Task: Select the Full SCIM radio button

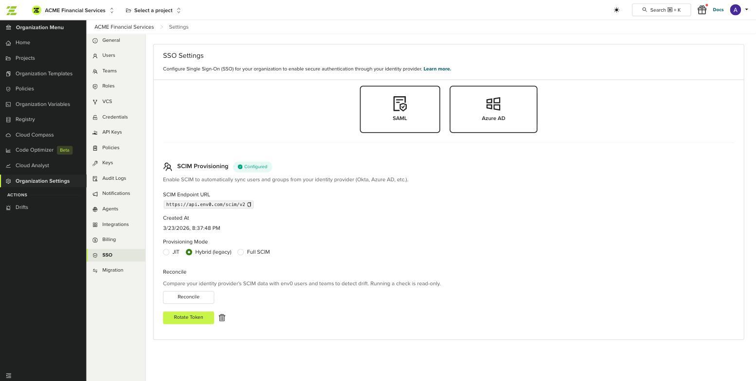Action: point(240,252)
